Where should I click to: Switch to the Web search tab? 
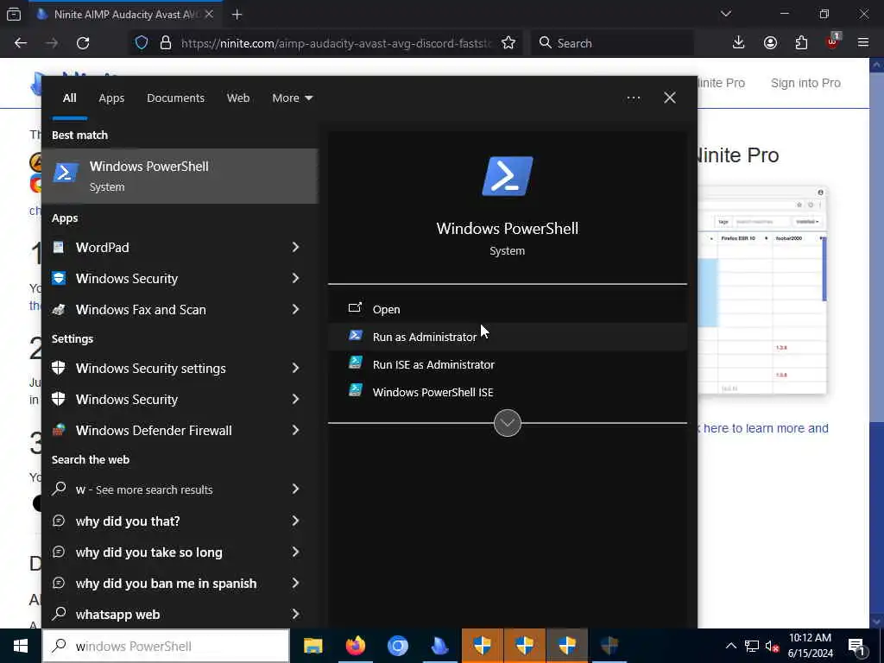coord(238,98)
